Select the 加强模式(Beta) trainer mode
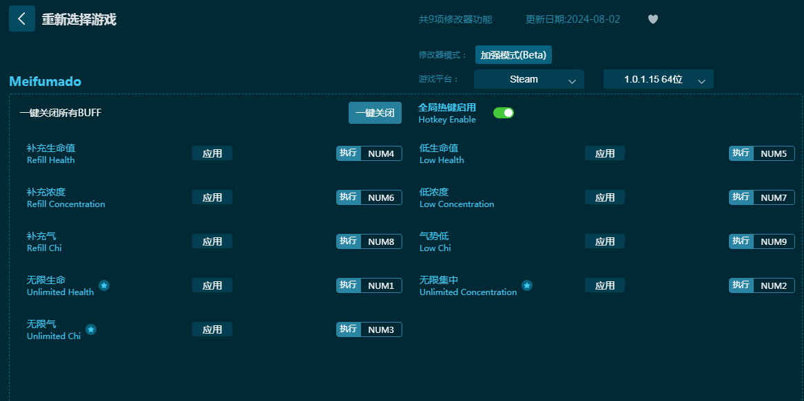Viewport: 804px width, 401px height. click(513, 55)
